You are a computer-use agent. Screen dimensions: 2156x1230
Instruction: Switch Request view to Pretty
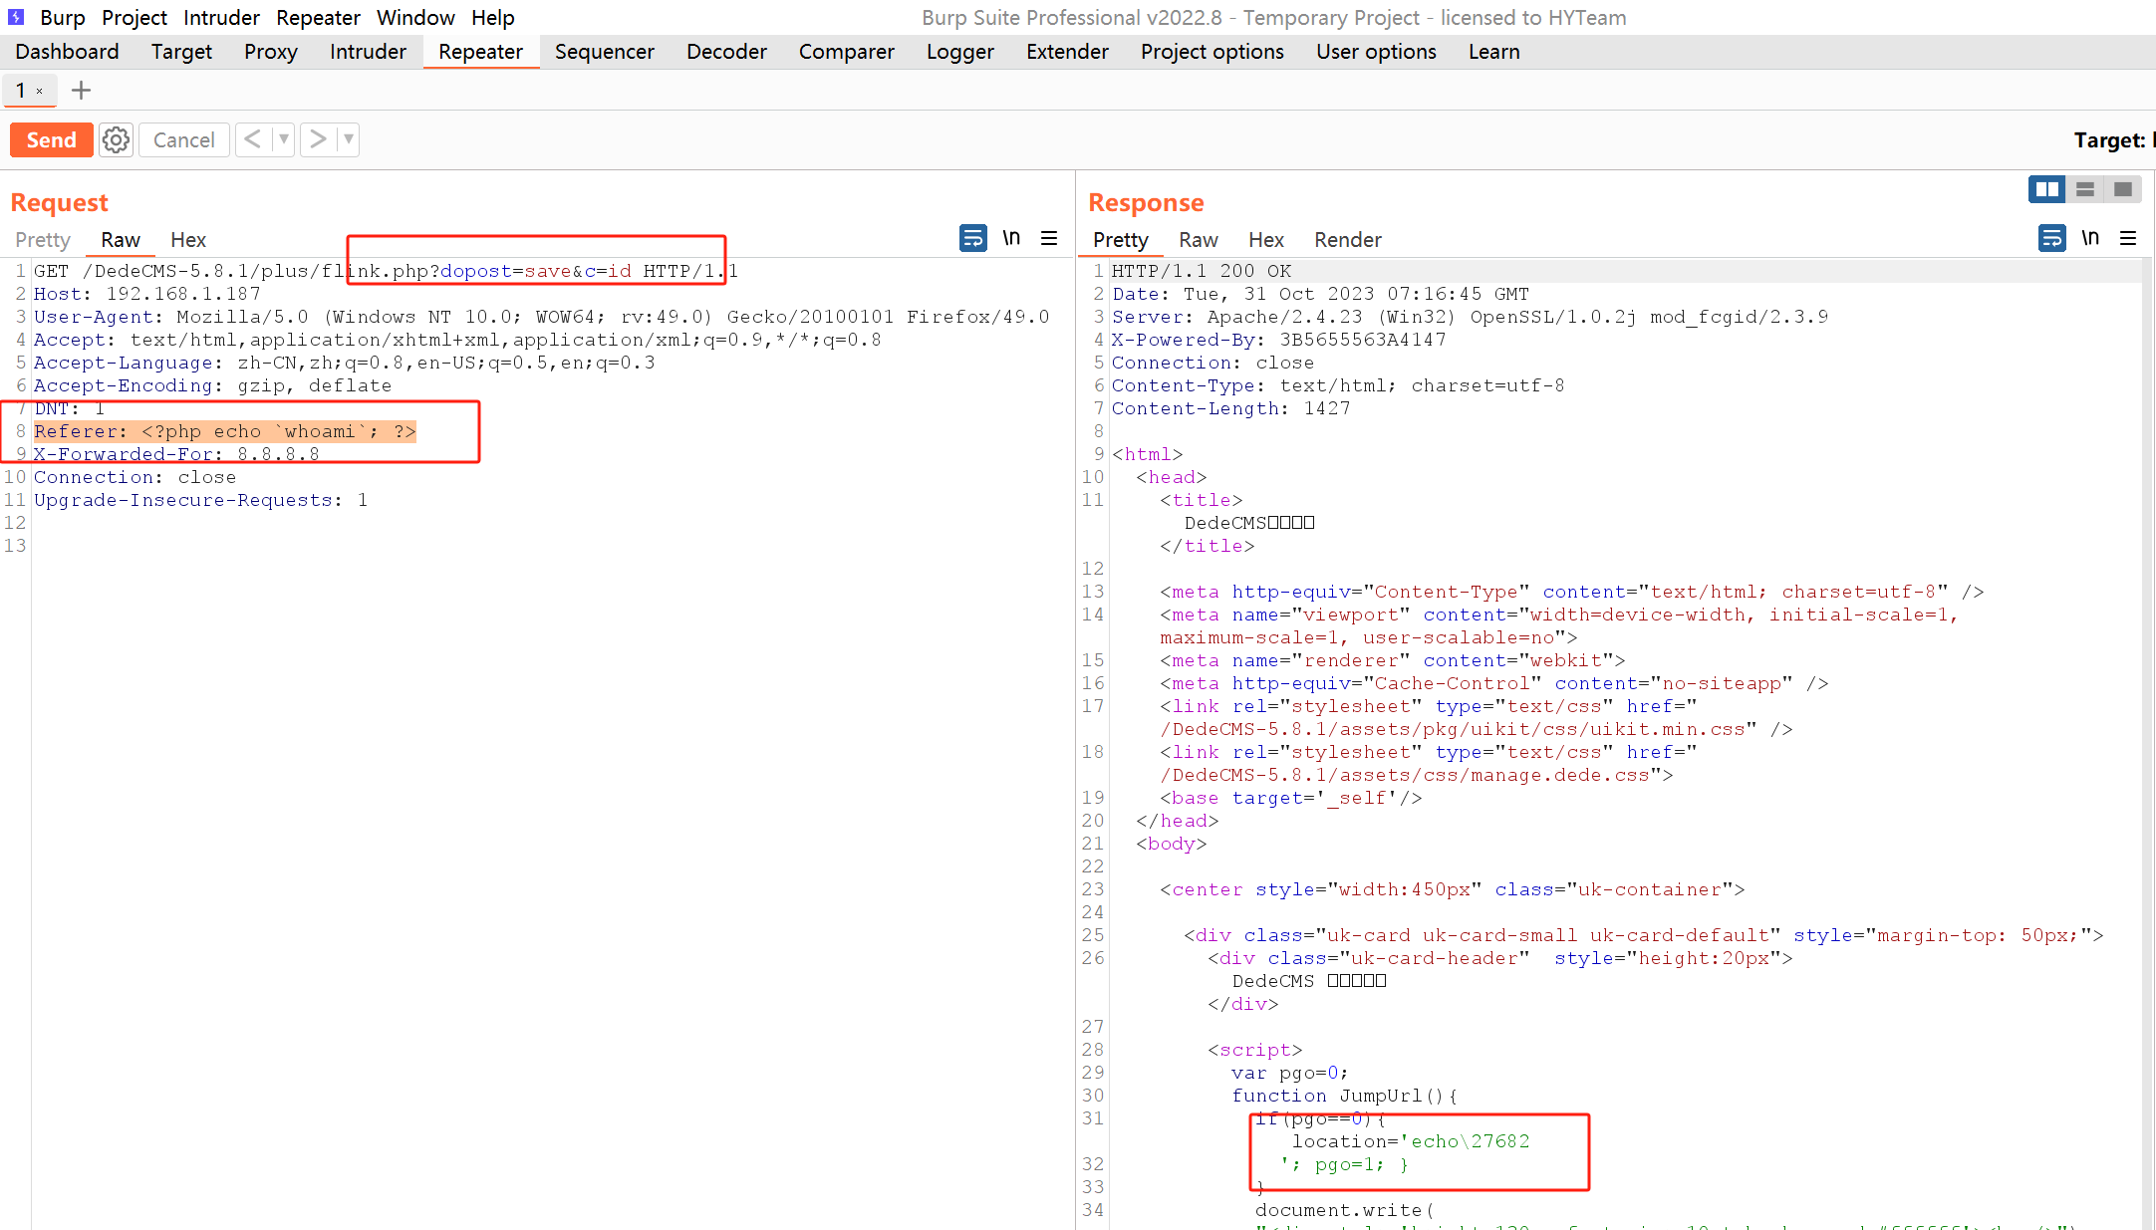click(43, 240)
